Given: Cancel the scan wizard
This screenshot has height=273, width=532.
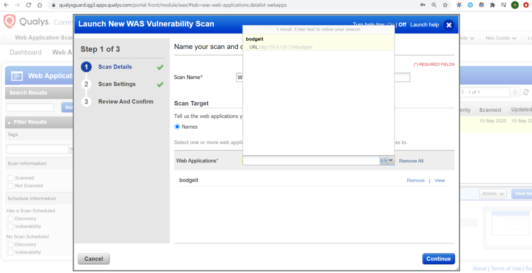Looking at the screenshot, I should coord(94,259).
